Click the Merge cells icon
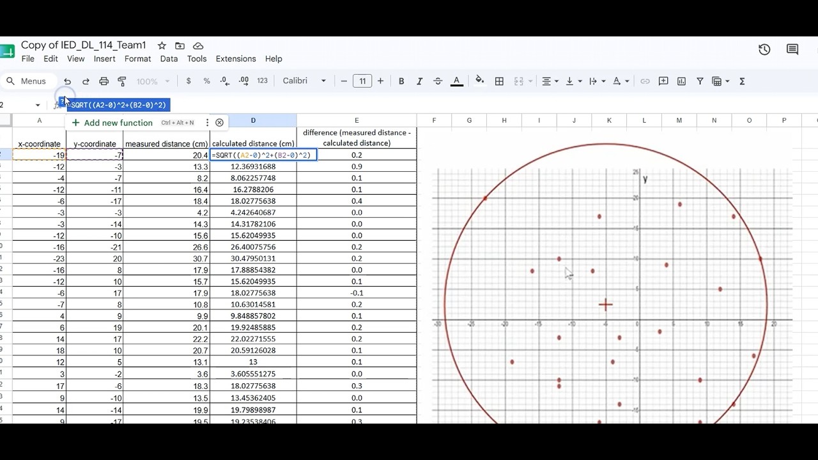The width and height of the screenshot is (818, 460). tap(519, 81)
